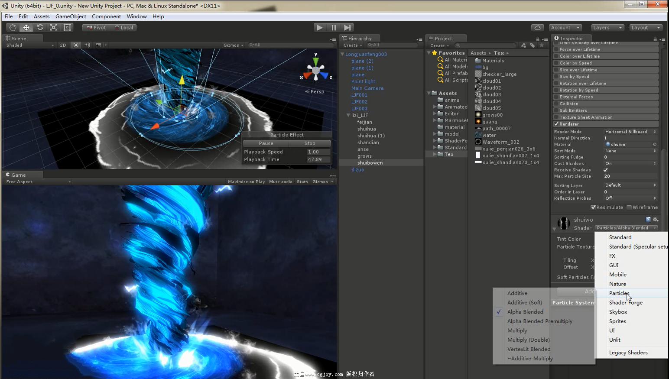Open the Sort Mode dropdown
This screenshot has height=379, width=669.
(x=630, y=151)
